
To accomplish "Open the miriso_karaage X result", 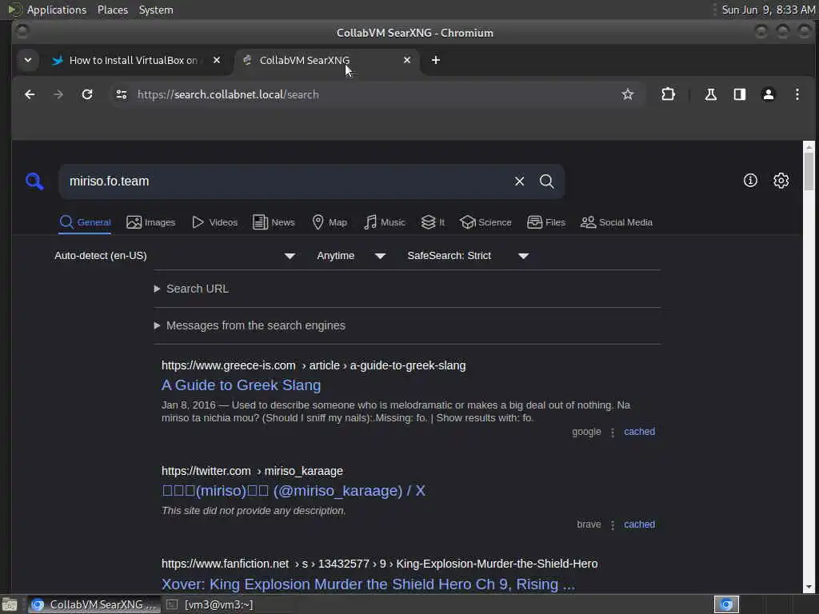I will pyautogui.click(x=293, y=491).
